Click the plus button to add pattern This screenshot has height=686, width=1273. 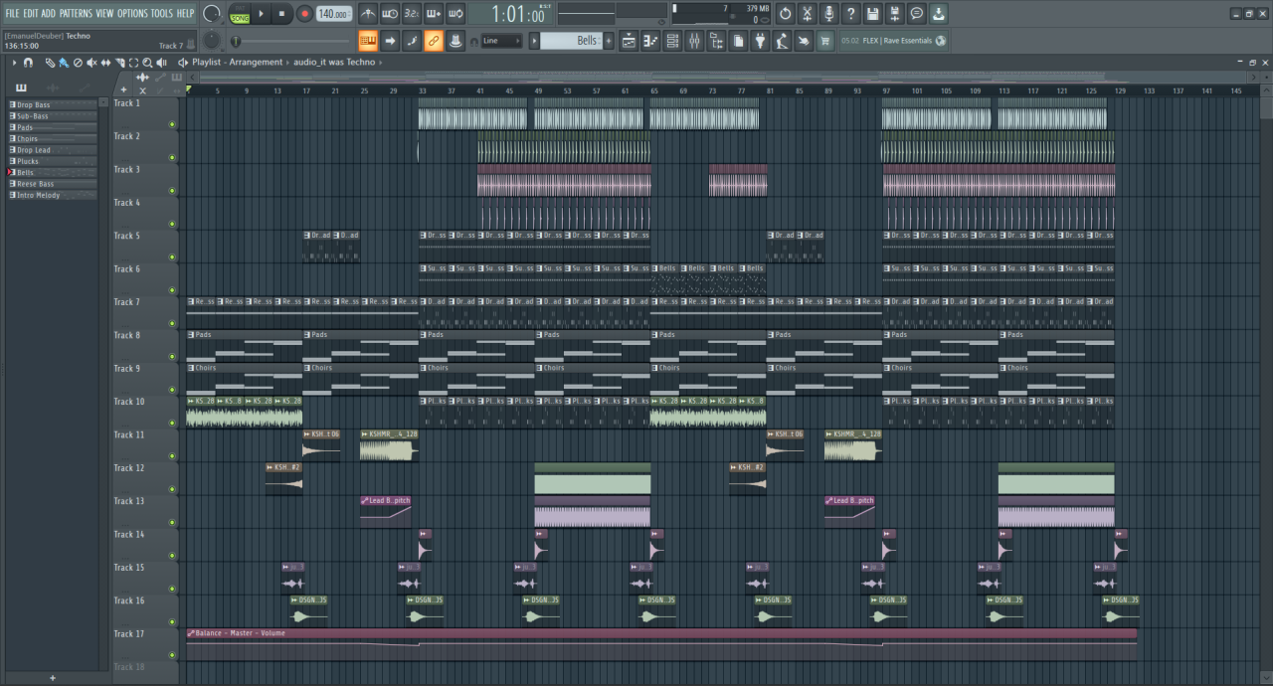610,41
